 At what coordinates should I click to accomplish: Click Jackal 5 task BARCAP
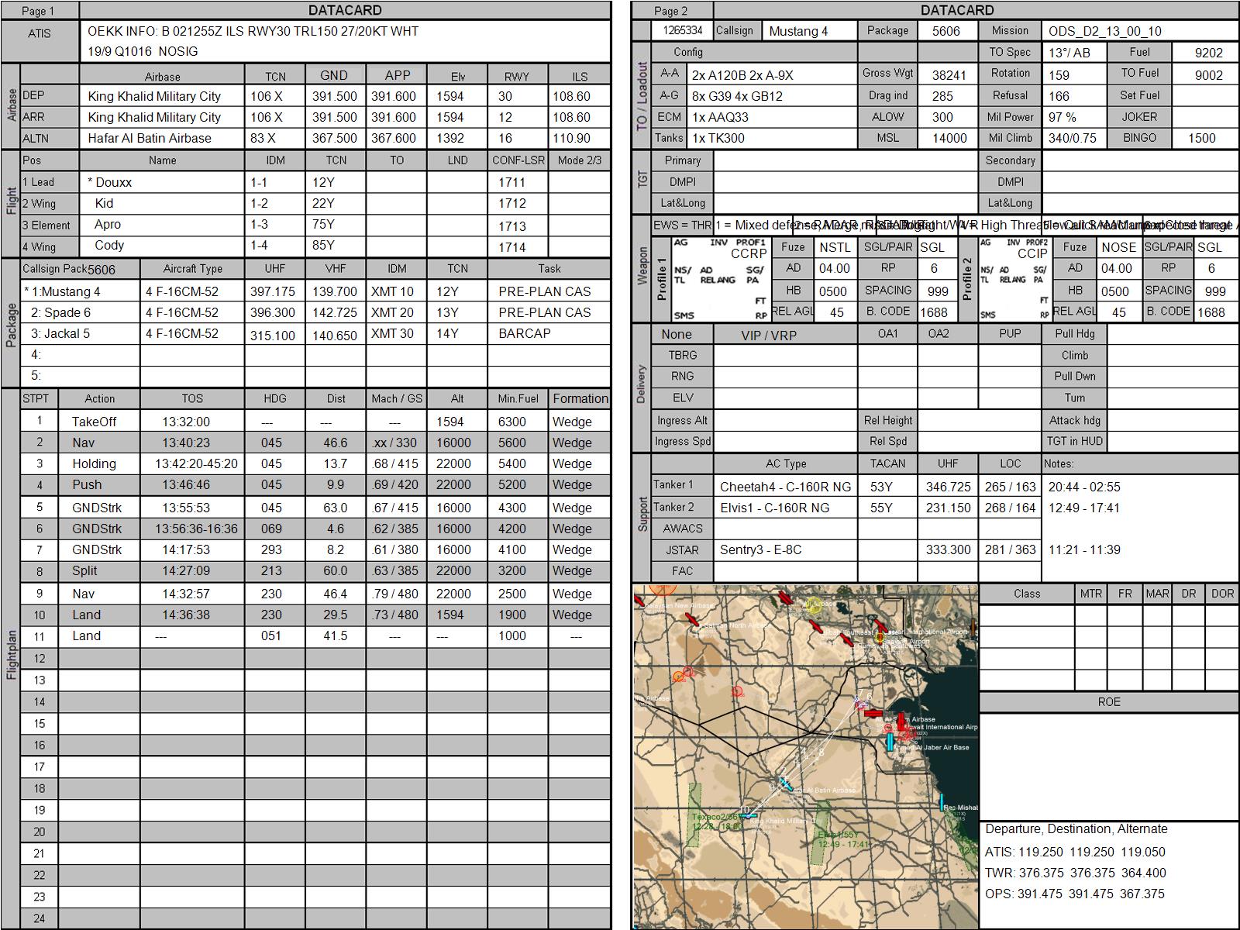tap(525, 333)
